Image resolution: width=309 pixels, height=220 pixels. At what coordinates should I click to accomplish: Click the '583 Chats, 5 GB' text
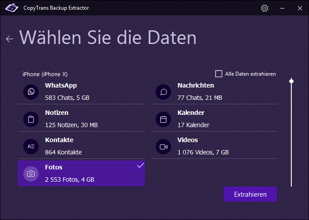click(x=67, y=98)
